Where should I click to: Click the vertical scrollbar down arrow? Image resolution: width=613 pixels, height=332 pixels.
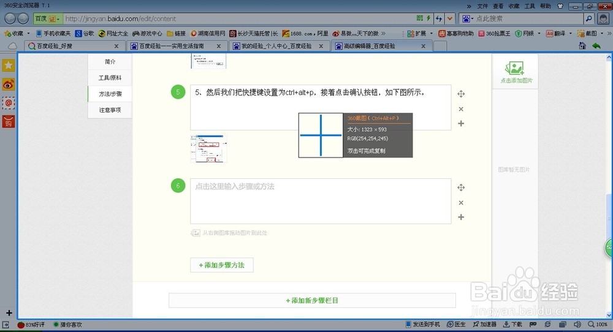[609, 315]
